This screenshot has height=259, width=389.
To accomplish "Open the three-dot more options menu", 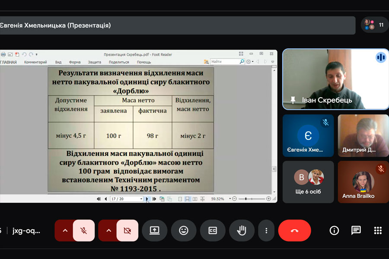I will click(266, 231).
